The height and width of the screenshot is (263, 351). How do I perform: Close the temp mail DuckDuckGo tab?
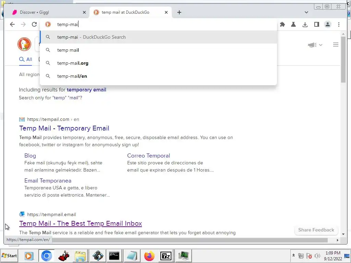pos(166,12)
